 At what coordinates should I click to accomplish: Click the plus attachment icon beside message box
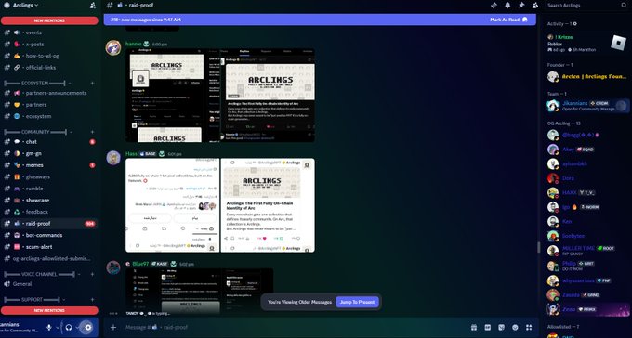coord(113,327)
